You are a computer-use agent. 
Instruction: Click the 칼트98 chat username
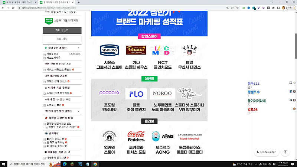tap(252, 109)
